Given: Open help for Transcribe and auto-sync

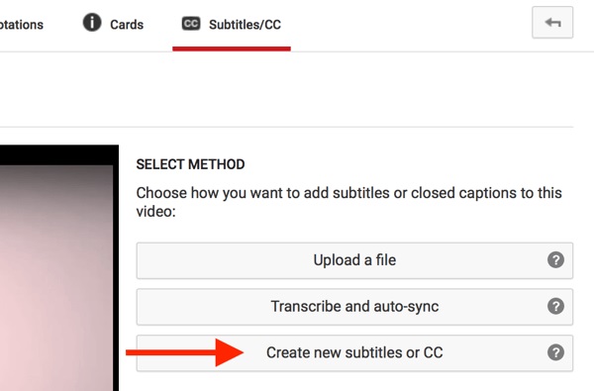Looking at the screenshot, I should coord(555,306).
